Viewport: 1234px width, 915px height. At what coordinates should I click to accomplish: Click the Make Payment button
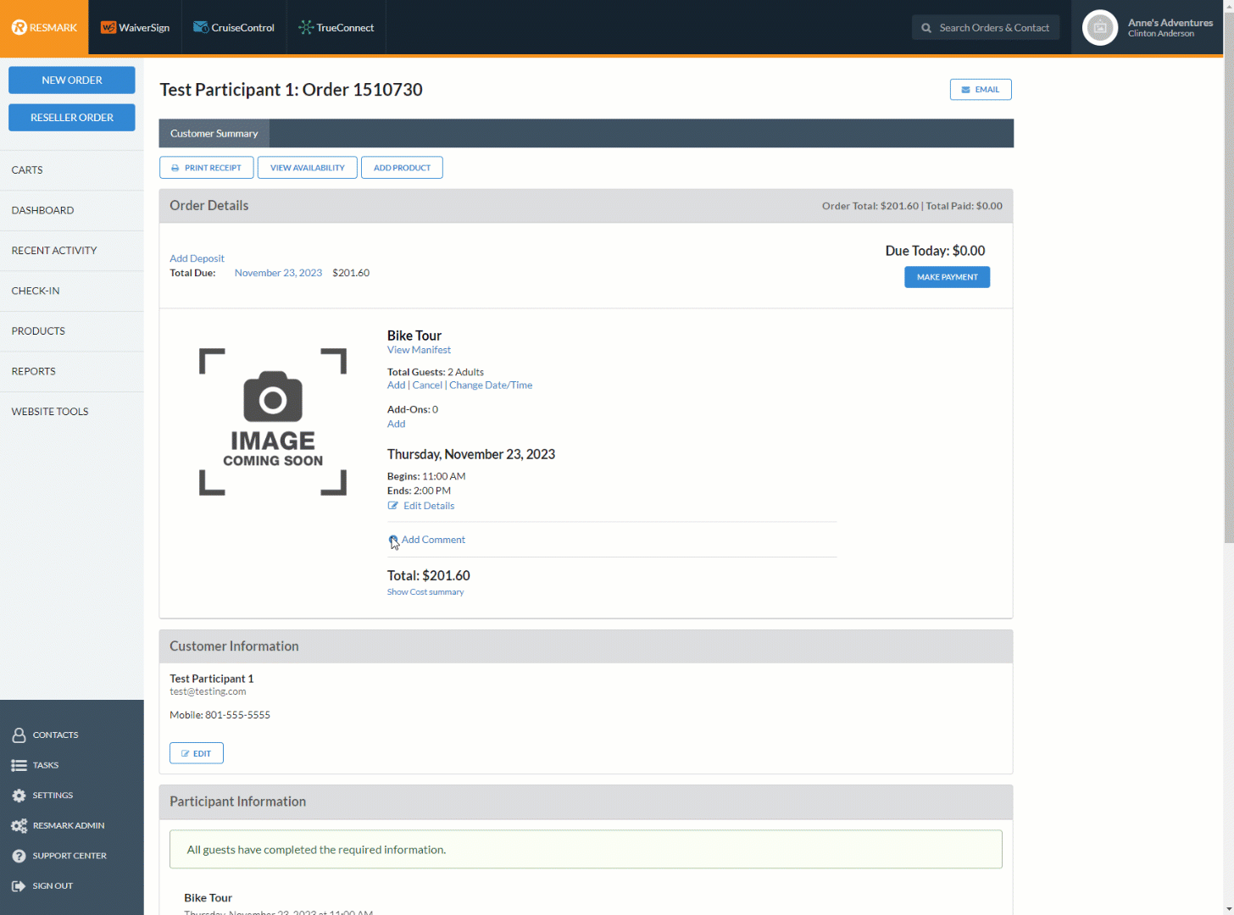point(947,277)
